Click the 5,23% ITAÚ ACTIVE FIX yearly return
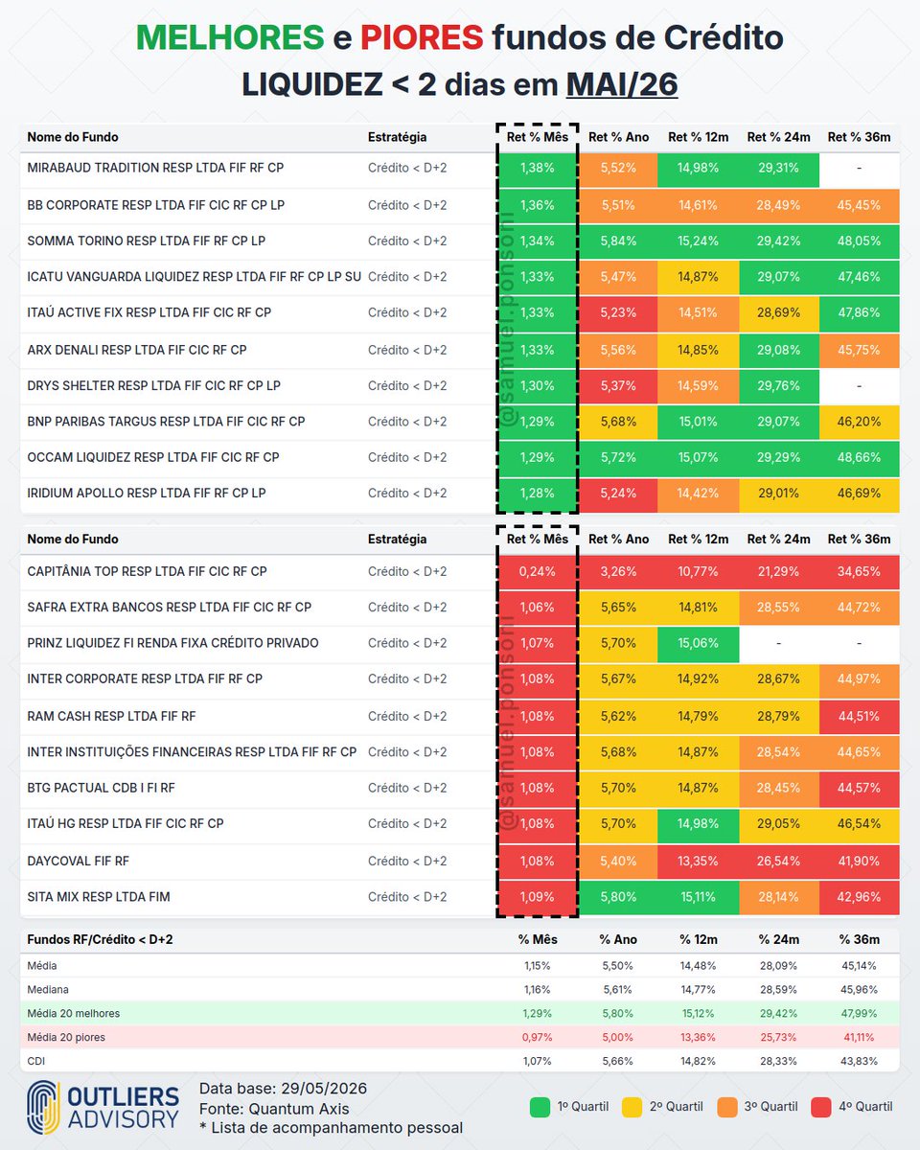 618,312
